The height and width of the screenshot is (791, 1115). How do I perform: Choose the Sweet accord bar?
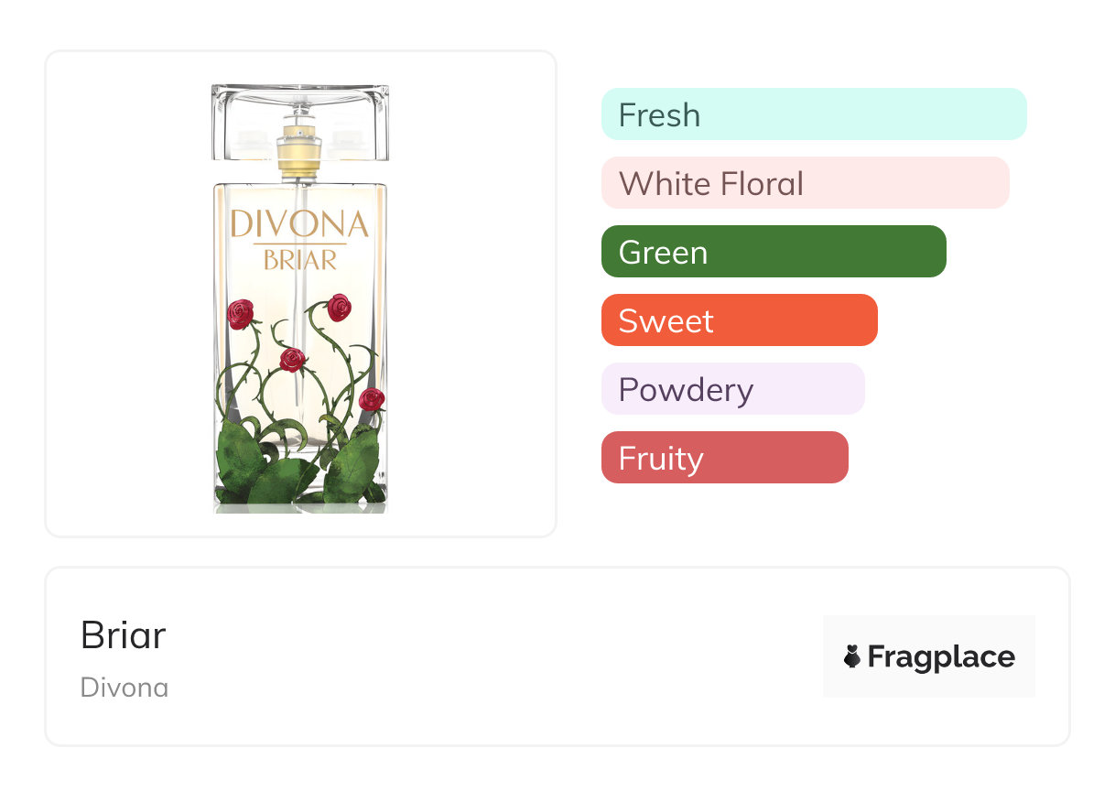[x=739, y=320]
